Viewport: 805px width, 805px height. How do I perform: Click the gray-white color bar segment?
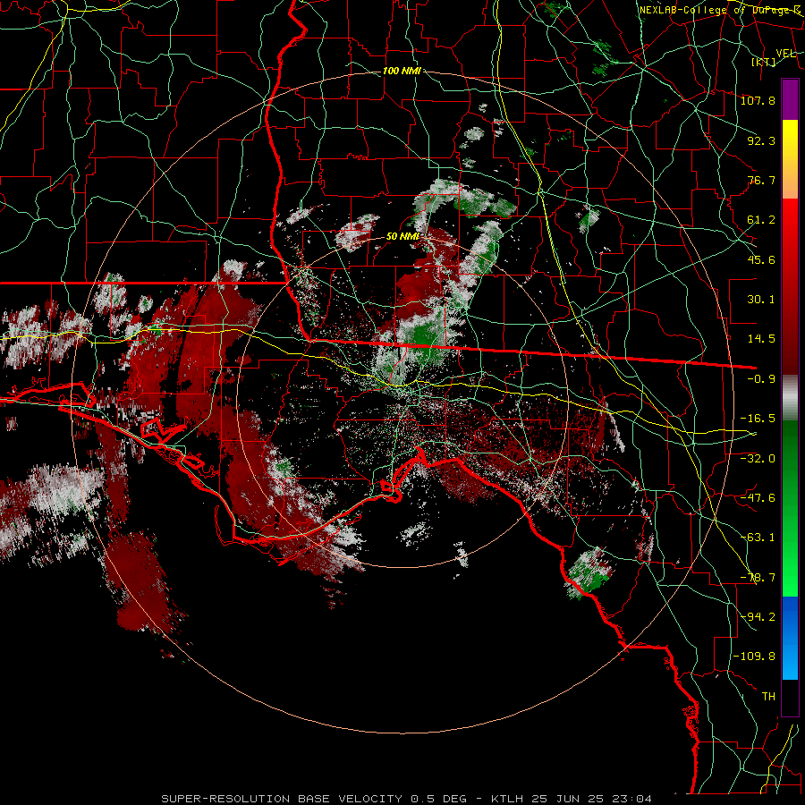pos(790,398)
